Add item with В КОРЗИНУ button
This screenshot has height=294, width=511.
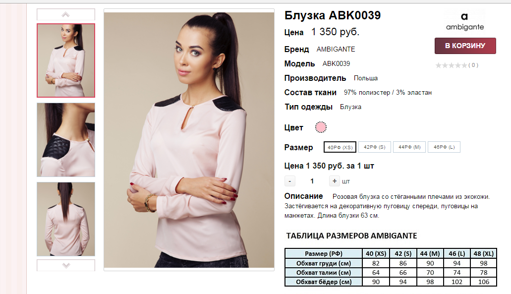tap(465, 46)
